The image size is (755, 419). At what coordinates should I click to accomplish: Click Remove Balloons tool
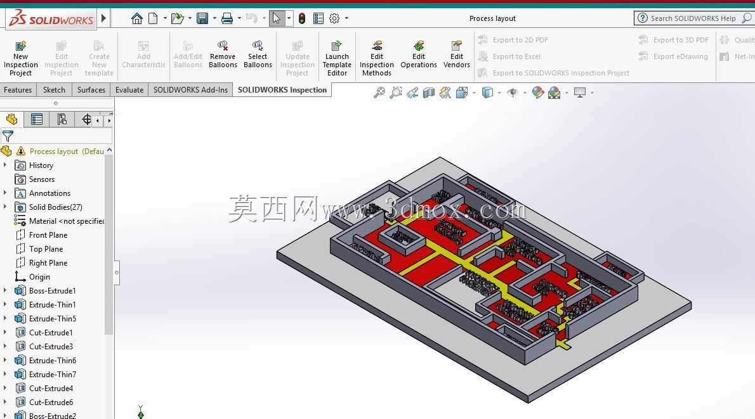[x=223, y=53]
